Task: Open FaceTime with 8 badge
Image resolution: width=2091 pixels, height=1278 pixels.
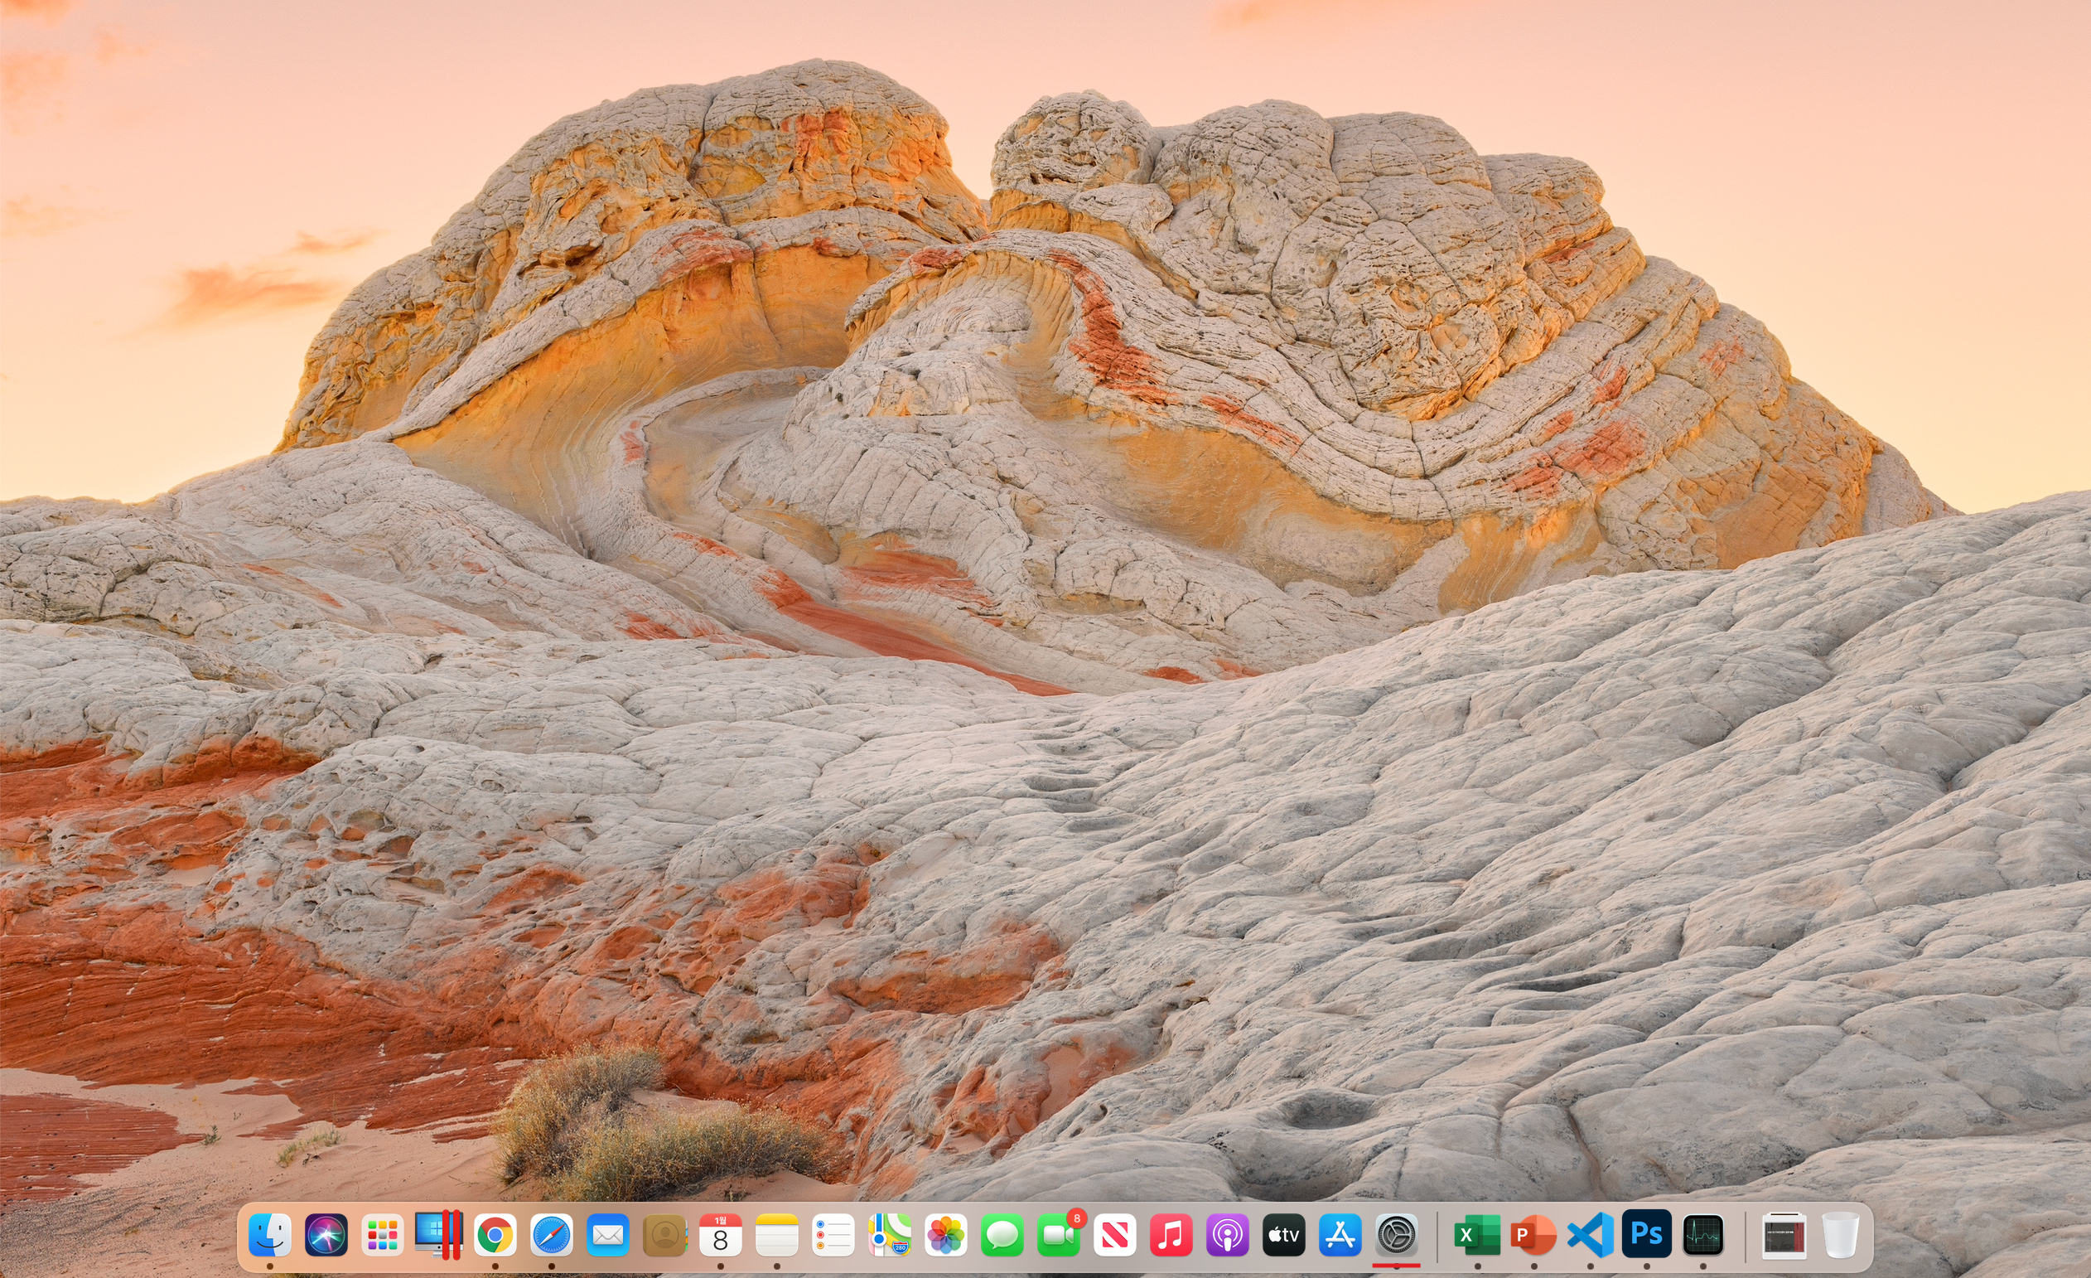Action: point(1057,1235)
